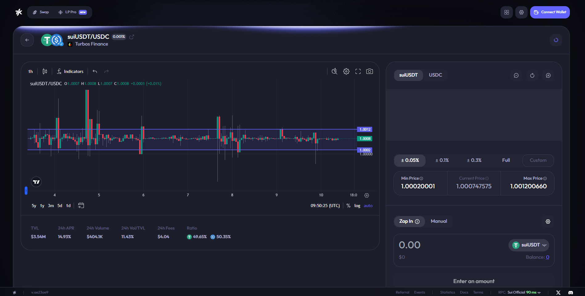585x296 pixels.
Task: Click the back arrow button
Action: click(x=27, y=40)
